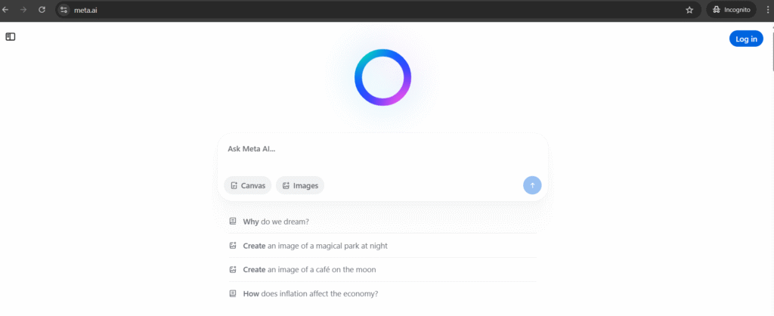Select the Canvas option chip
Image resolution: width=774 pixels, height=316 pixels.
(x=247, y=185)
